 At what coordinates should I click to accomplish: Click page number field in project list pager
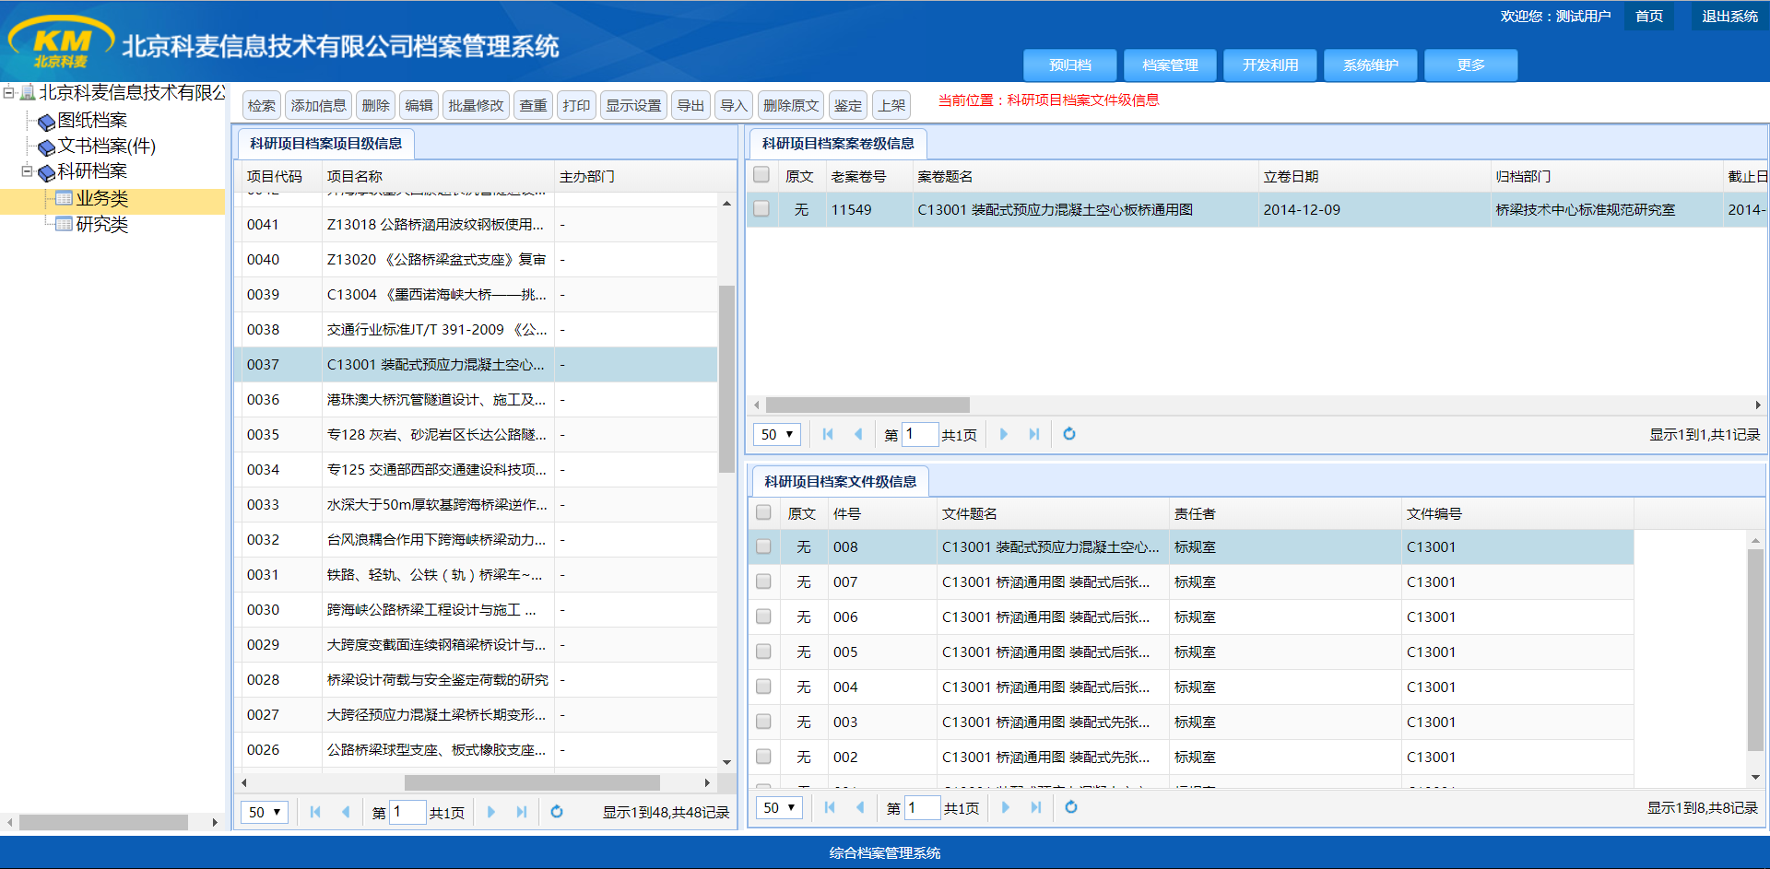click(x=407, y=812)
